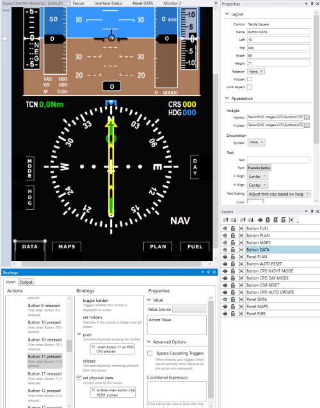
Task: Collapse the Advanced Options section
Action: point(149,341)
